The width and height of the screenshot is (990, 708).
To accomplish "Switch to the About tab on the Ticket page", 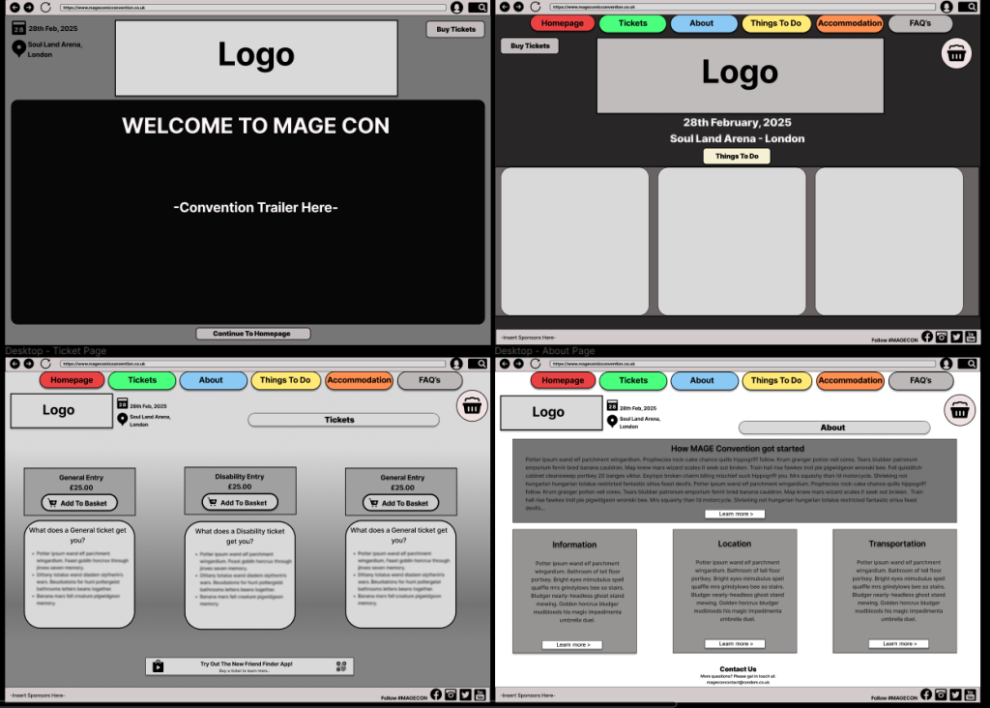I will (x=211, y=380).
